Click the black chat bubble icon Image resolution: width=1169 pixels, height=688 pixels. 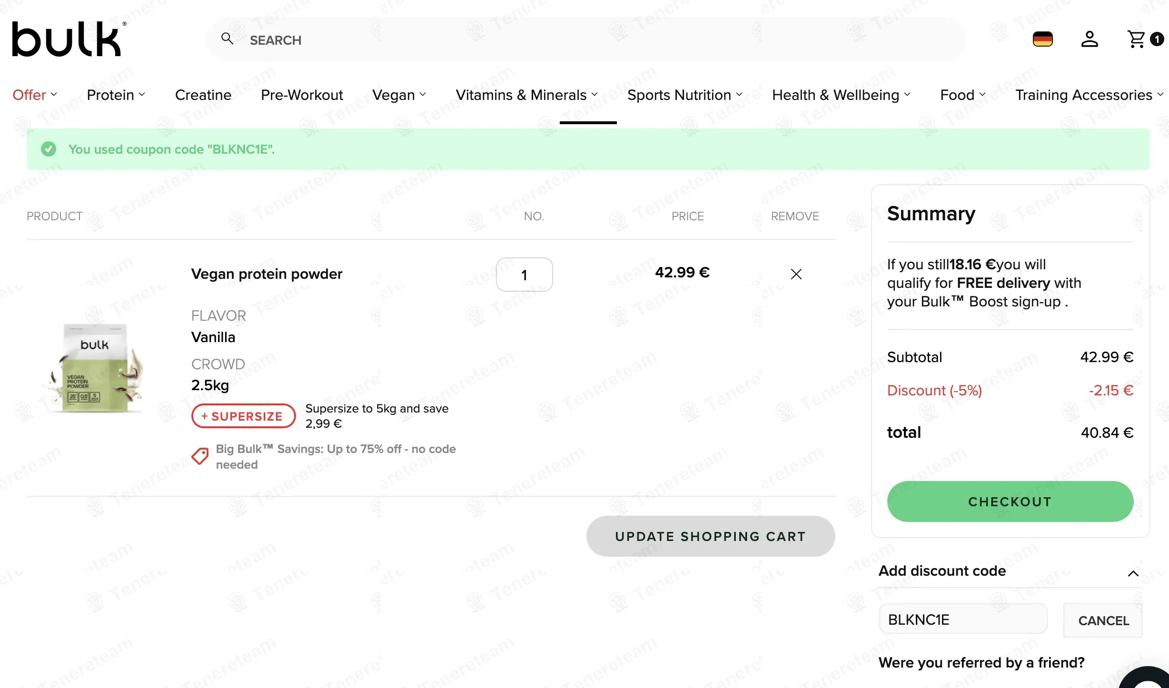pyautogui.click(x=1147, y=678)
